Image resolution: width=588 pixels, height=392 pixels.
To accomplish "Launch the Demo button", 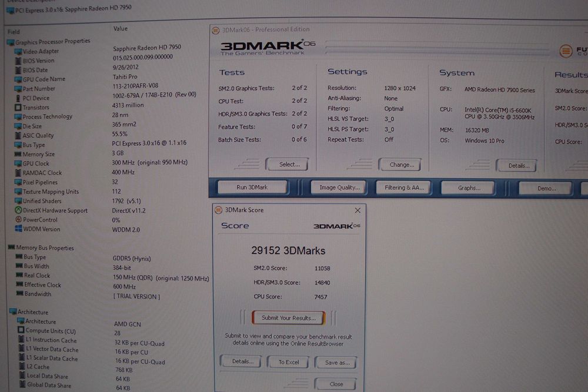I will pyautogui.click(x=546, y=189).
